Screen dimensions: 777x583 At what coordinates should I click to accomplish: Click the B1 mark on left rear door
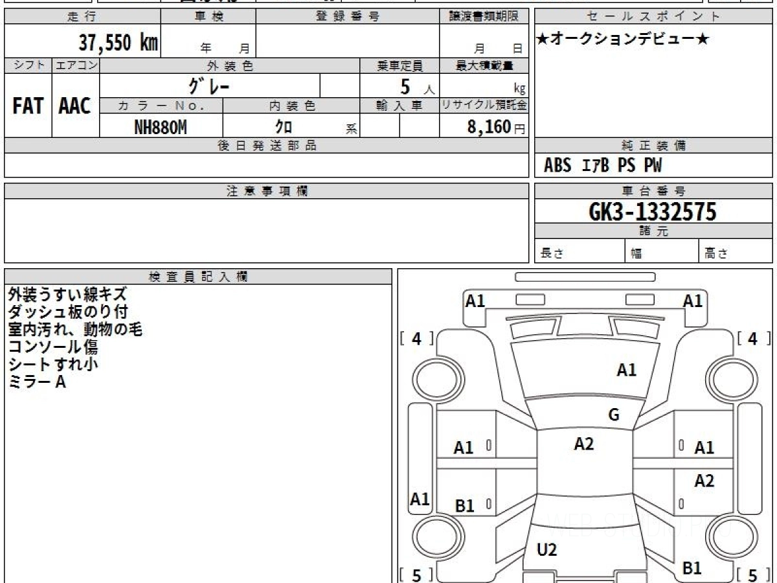tap(465, 506)
